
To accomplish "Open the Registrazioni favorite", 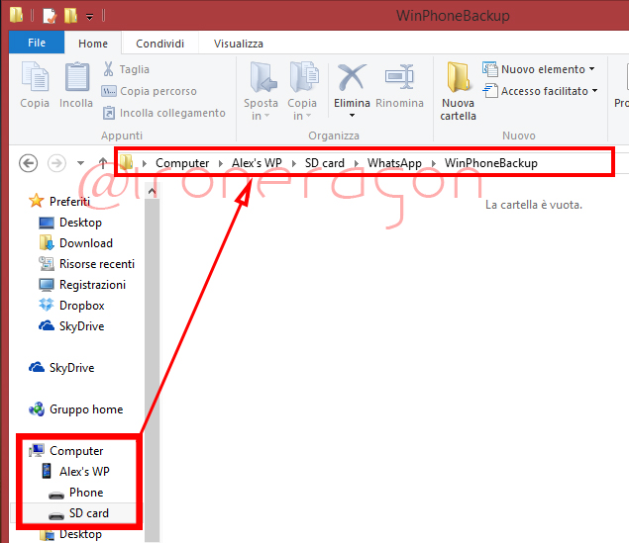I will [82, 285].
